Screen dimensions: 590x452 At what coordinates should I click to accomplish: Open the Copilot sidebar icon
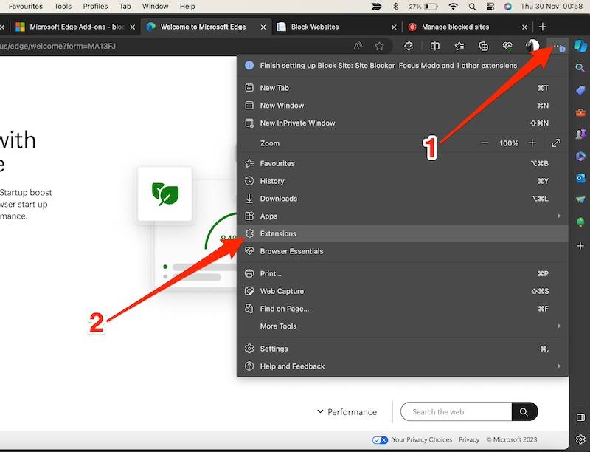[x=580, y=46]
